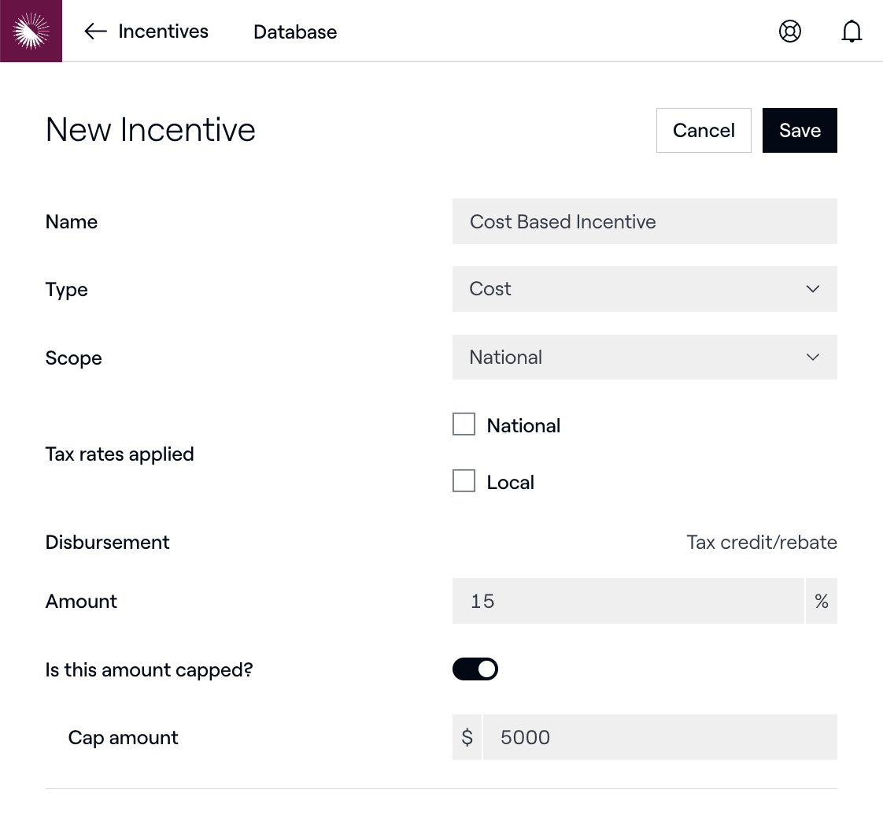Navigate back to Incentives
This screenshot has width=883, height=819.
pos(163,31)
